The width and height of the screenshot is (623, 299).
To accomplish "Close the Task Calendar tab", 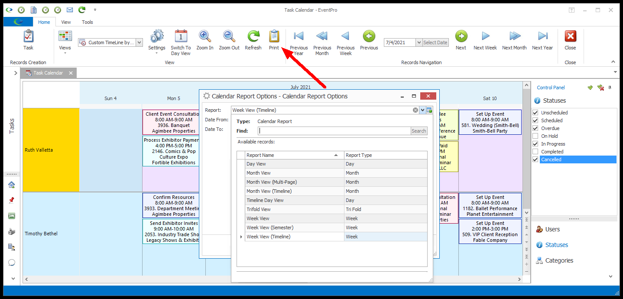I will (71, 73).
